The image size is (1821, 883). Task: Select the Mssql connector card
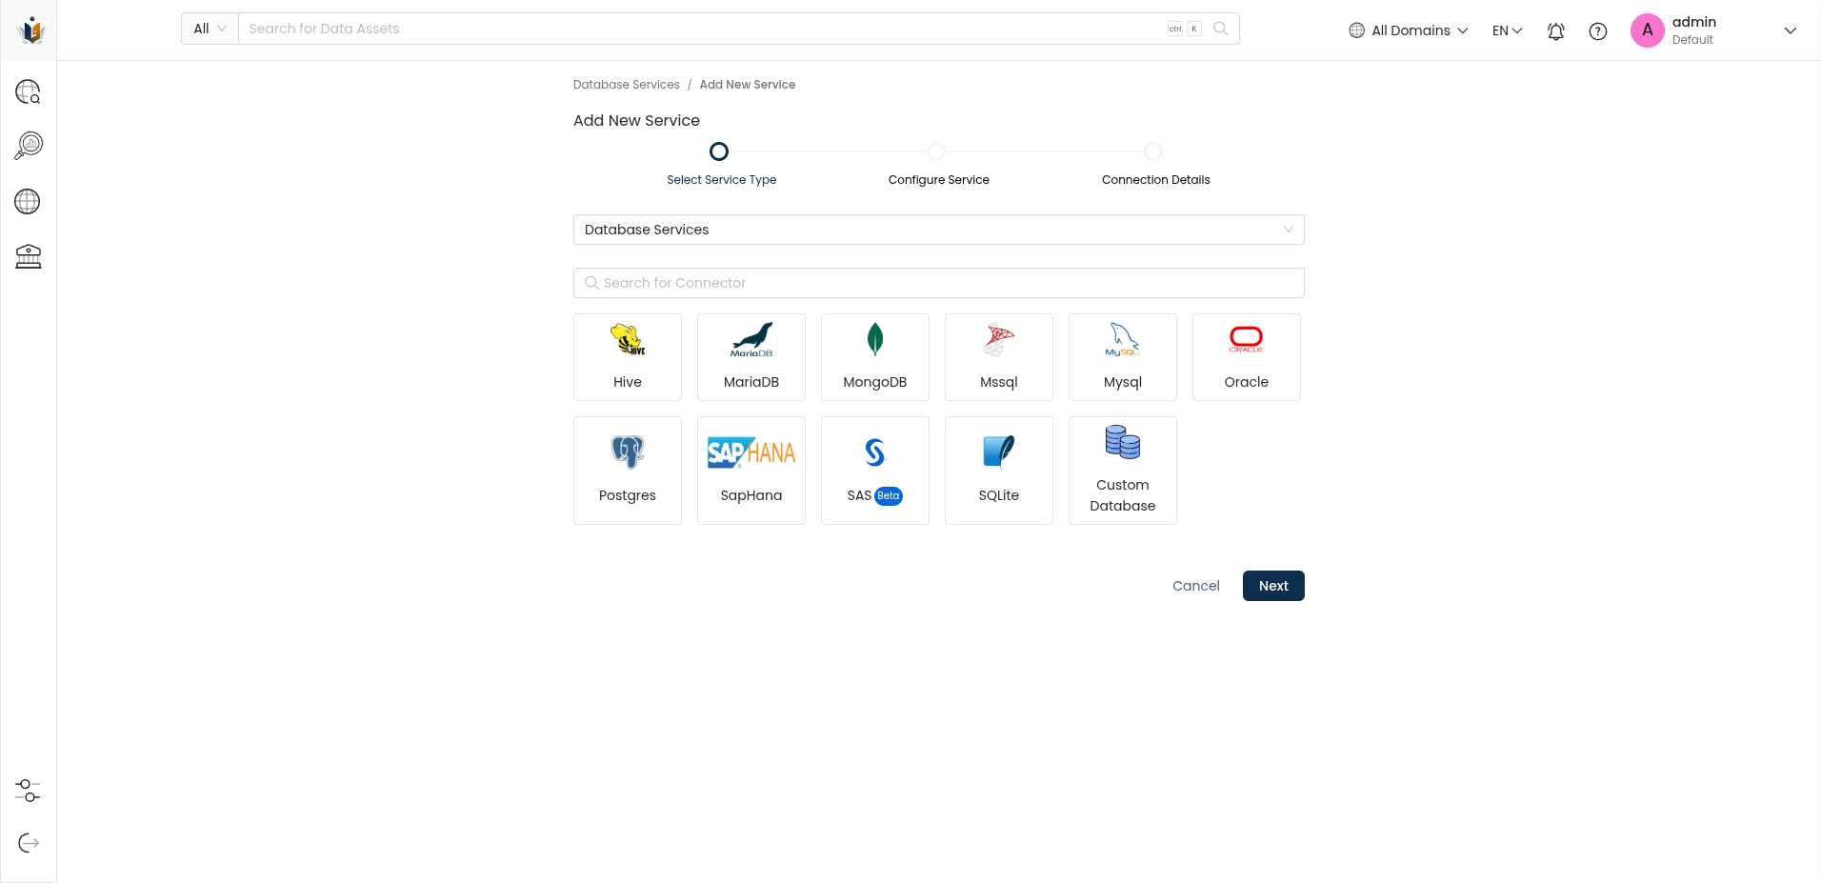999,357
